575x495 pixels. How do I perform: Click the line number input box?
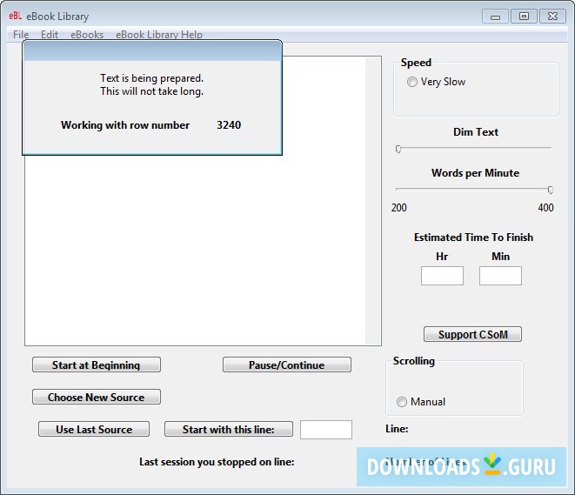click(x=326, y=430)
